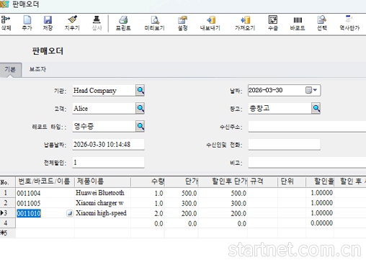Click the 총창고 warehouse field
This screenshot has width=366, height=260.
tap(280, 109)
